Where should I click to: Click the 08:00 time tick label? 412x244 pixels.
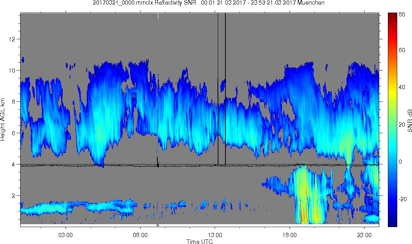click(x=140, y=235)
